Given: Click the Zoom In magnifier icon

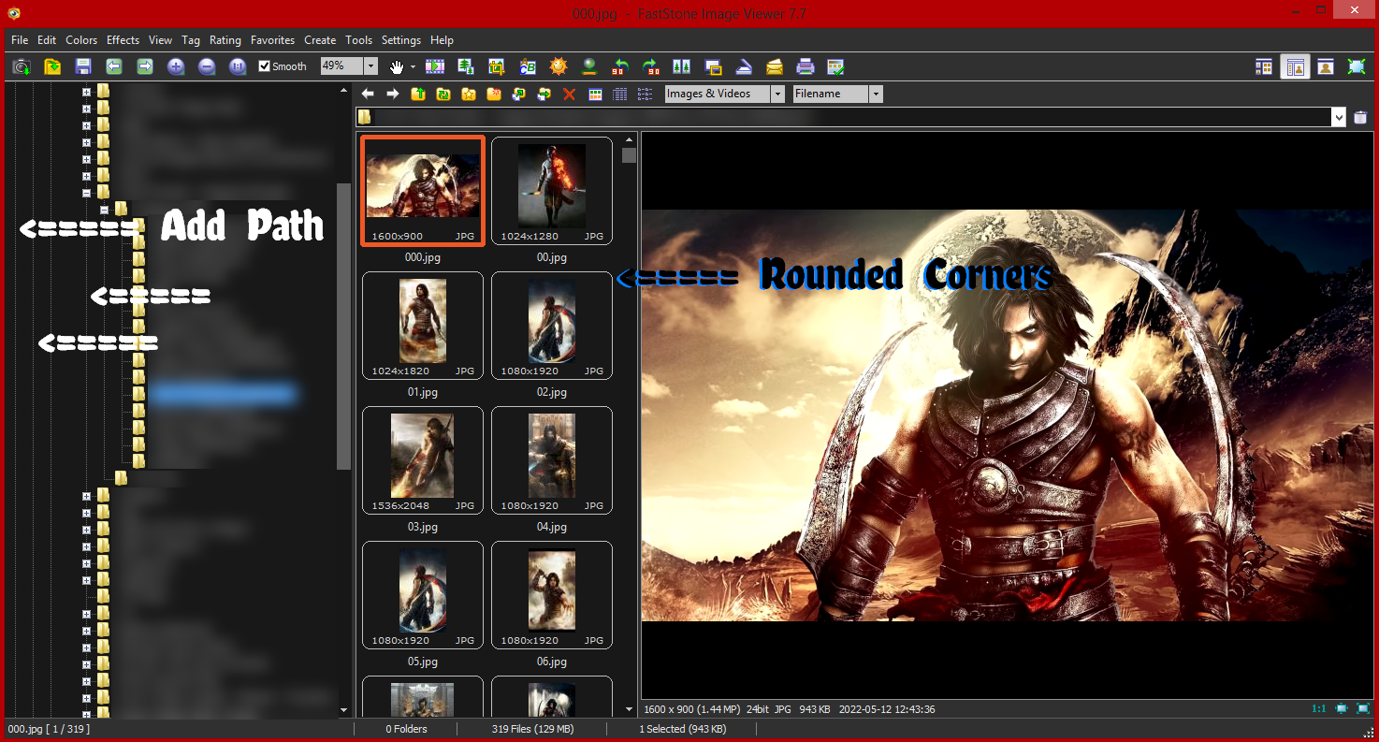Looking at the screenshot, I should click(176, 66).
